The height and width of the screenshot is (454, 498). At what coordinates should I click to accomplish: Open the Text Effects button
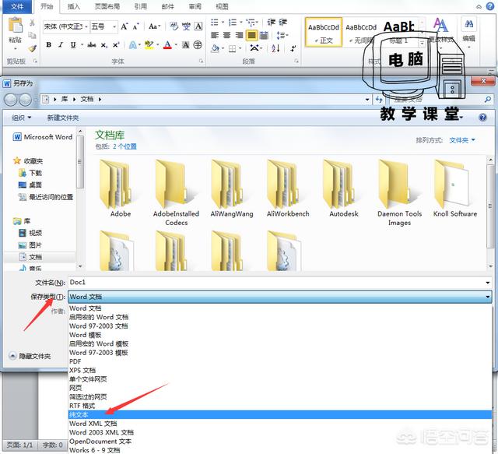coord(133,45)
